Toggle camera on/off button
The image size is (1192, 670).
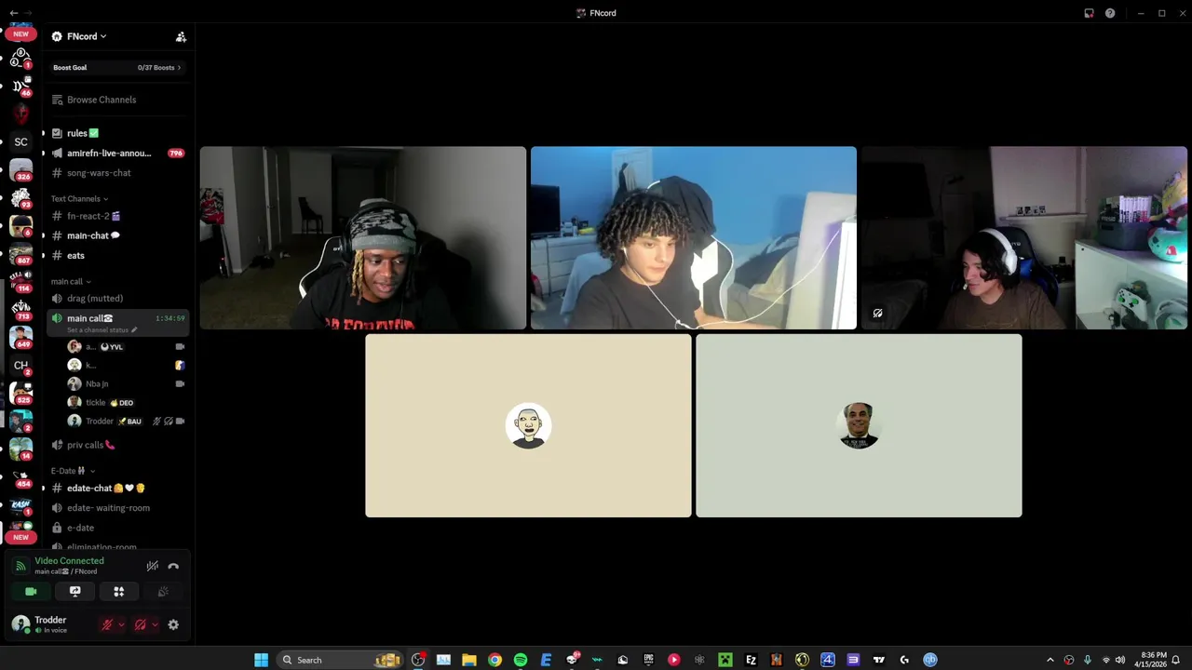coord(31,592)
